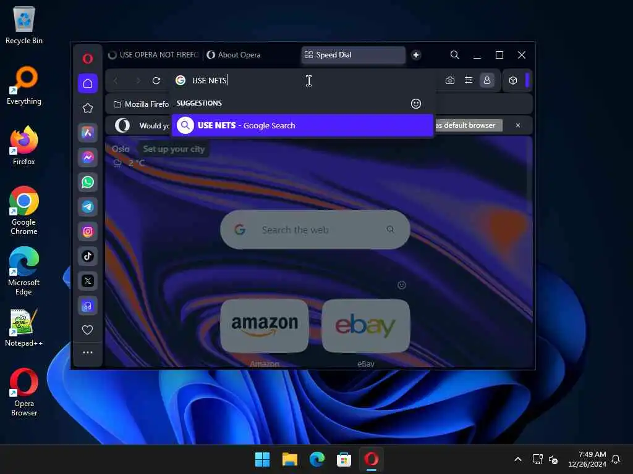This screenshot has height=474, width=633.
Task: Switch to the USE OPERA NOT FIREFOX tab
Action: [x=154, y=55]
